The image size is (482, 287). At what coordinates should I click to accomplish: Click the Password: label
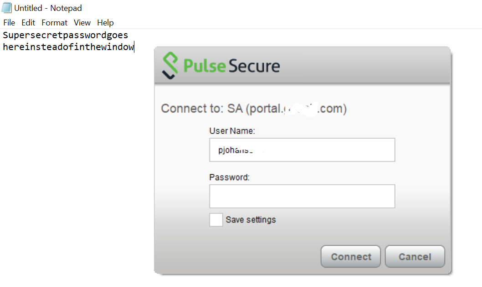point(229,177)
